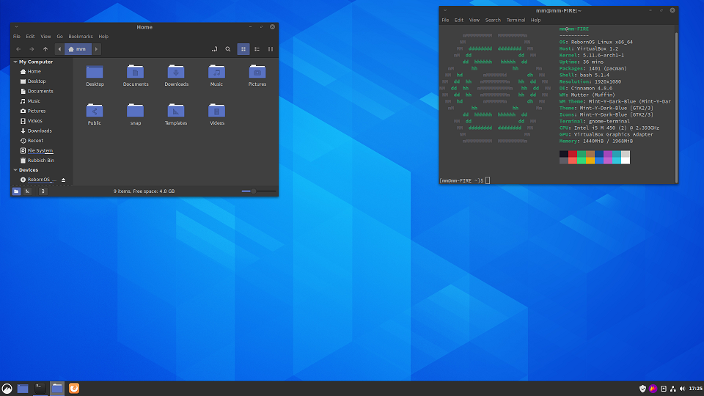Open the Help menu in the terminal window
Image resolution: width=704 pixels, height=396 pixels.
535,21
